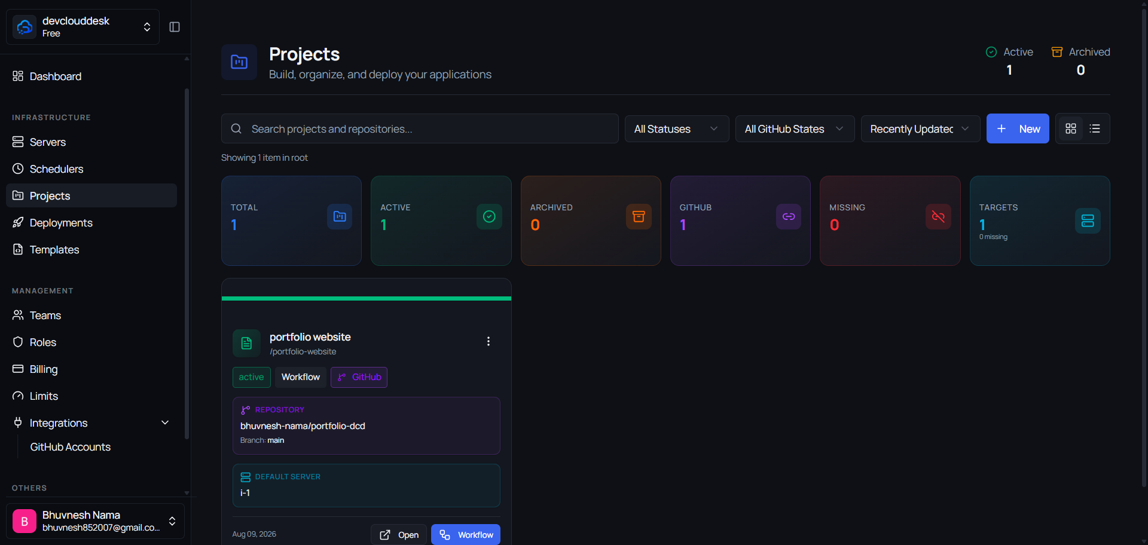This screenshot has height=545, width=1148.
Task: Click the Servers stack icon
Action: [18, 142]
